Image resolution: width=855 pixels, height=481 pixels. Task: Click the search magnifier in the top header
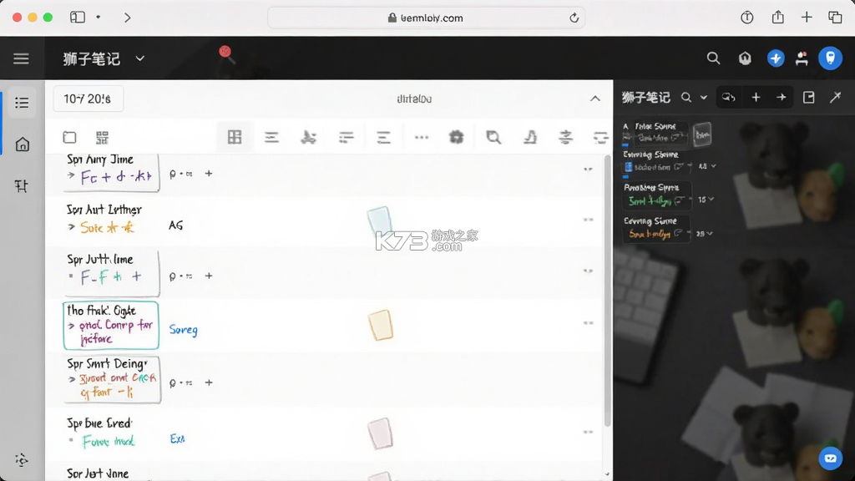[713, 58]
